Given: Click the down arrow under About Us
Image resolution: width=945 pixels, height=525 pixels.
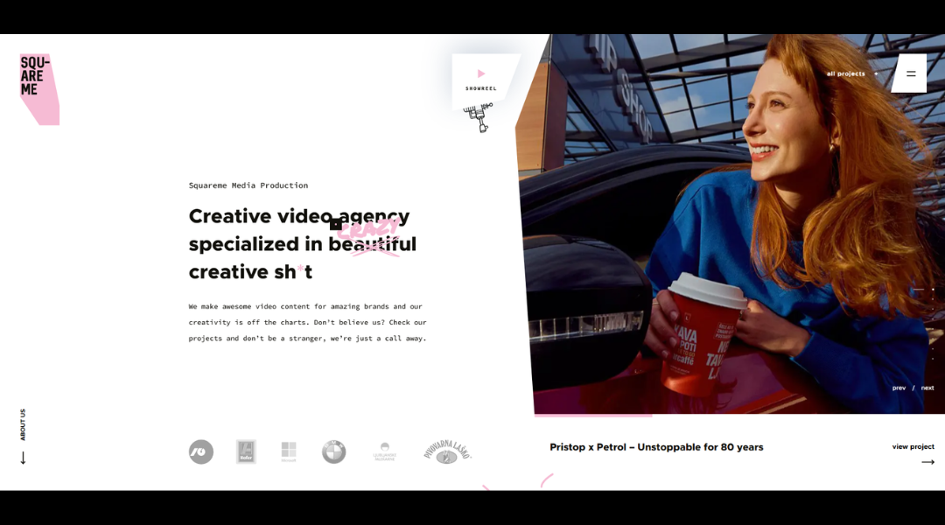Looking at the screenshot, I should point(23,458).
